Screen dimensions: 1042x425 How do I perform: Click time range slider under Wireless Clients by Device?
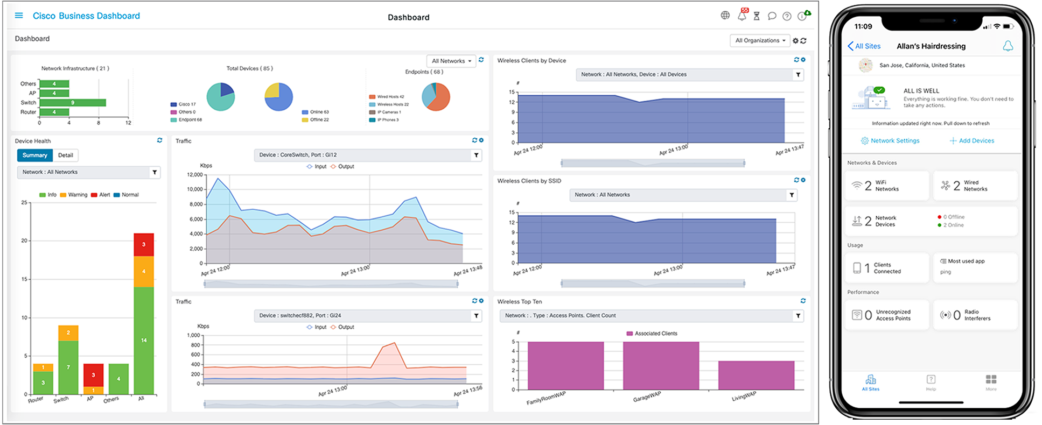tap(653, 163)
